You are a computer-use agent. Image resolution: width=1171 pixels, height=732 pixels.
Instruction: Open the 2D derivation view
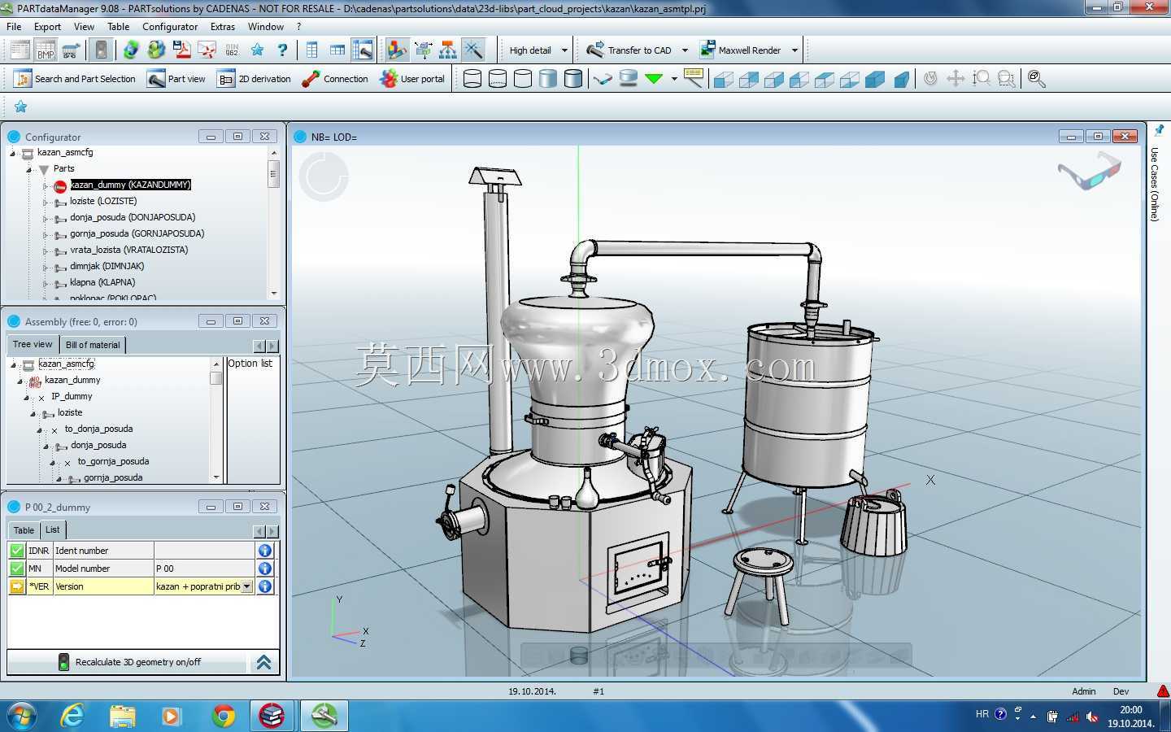pos(254,79)
